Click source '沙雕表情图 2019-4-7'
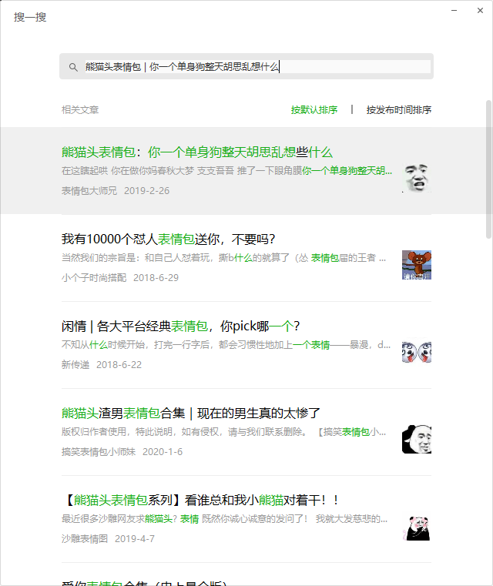This screenshot has height=586, width=493. click(x=108, y=539)
